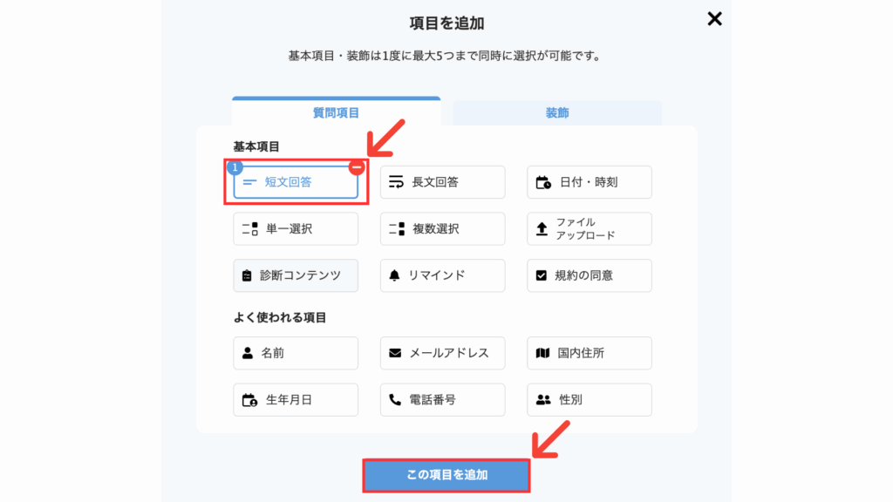Image resolution: width=893 pixels, height=502 pixels.
Task: Add the メールアドレス envelope item
Action: pyautogui.click(x=442, y=353)
